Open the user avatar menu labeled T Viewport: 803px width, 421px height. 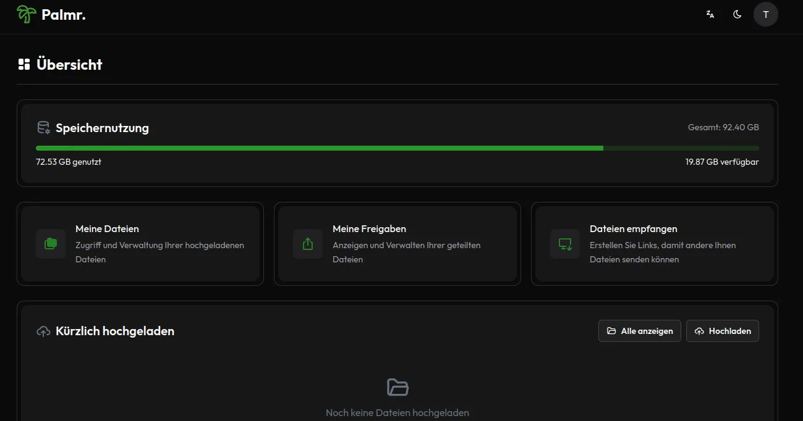(x=766, y=14)
